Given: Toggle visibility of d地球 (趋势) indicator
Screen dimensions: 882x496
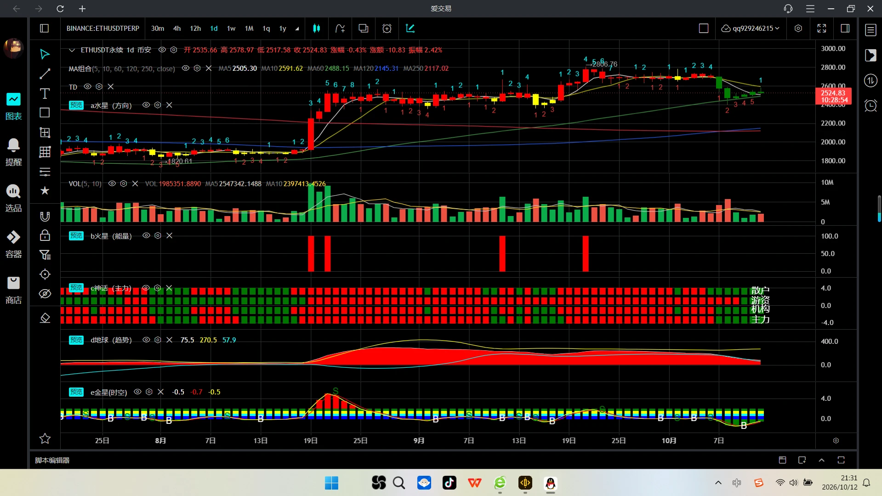Looking at the screenshot, I should 146,340.
